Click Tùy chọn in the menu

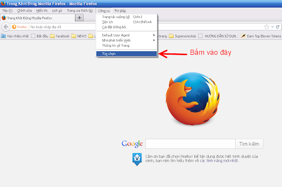126,54
